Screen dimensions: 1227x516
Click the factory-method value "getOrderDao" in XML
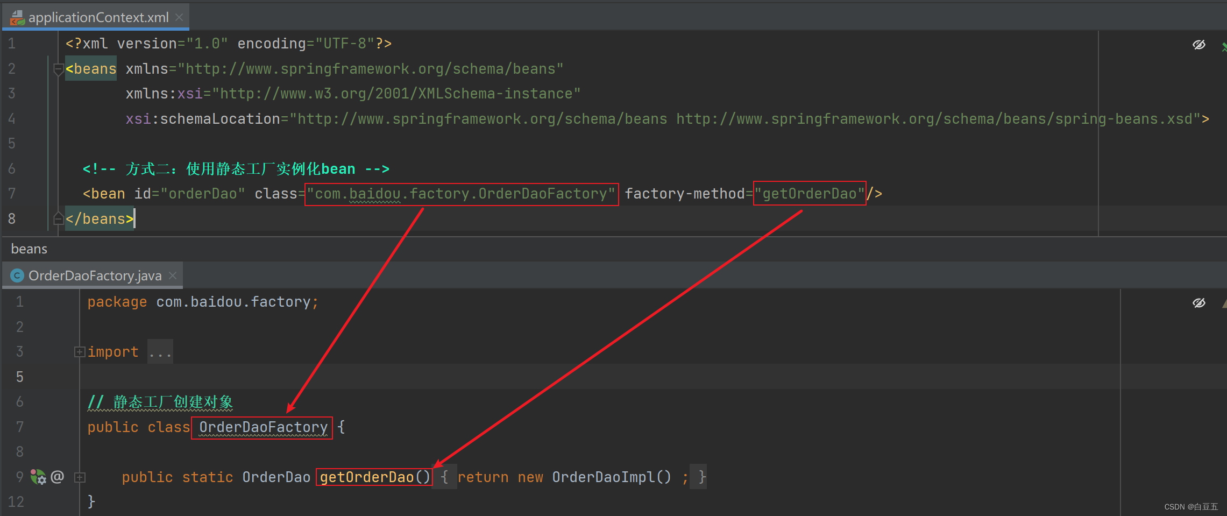click(x=810, y=194)
